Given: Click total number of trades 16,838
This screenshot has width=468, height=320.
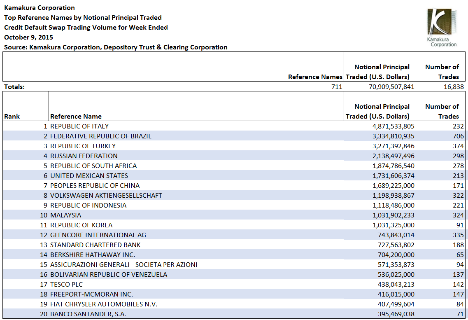Looking at the screenshot, I should pos(454,86).
